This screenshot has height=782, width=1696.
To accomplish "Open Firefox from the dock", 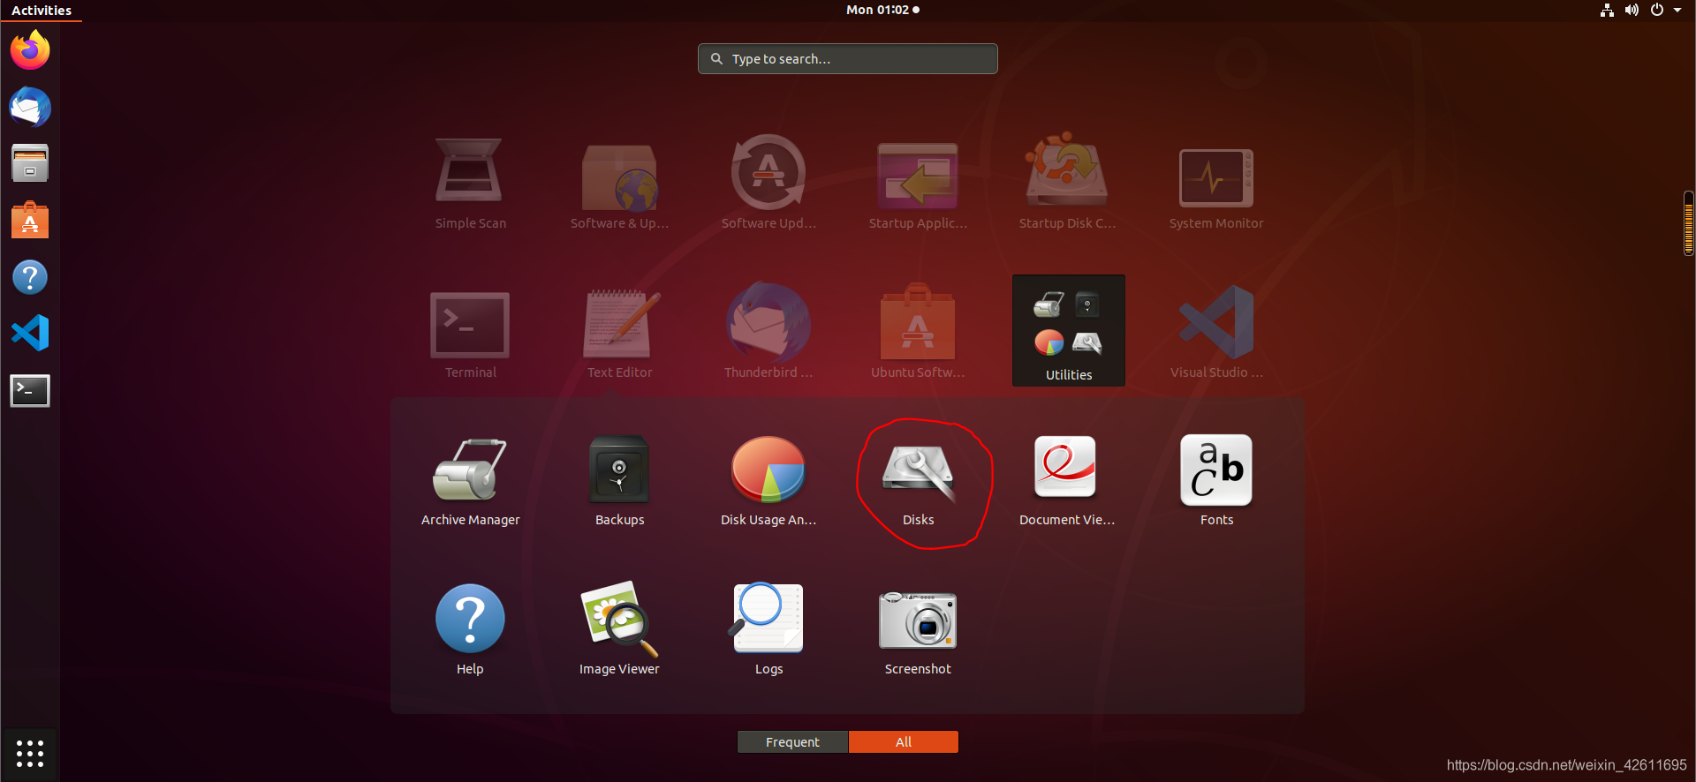I will [x=30, y=50].
